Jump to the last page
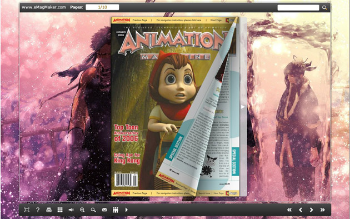 323,210
